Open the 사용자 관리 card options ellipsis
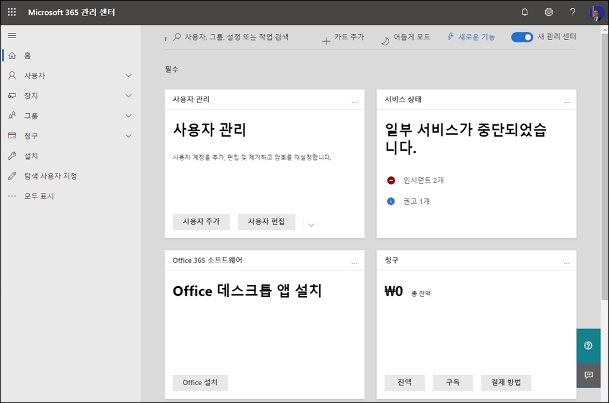609x403 pixels. click(x=354, y=103)
